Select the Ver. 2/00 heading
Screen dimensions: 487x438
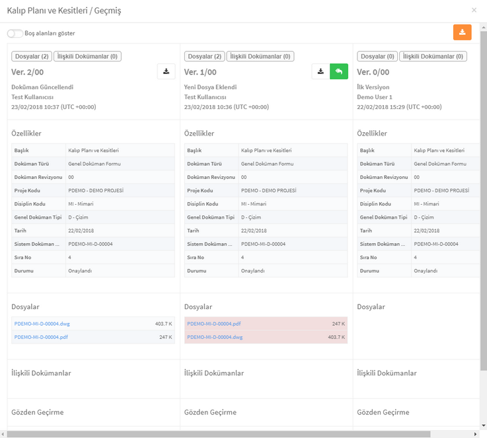tap(27, 72)
